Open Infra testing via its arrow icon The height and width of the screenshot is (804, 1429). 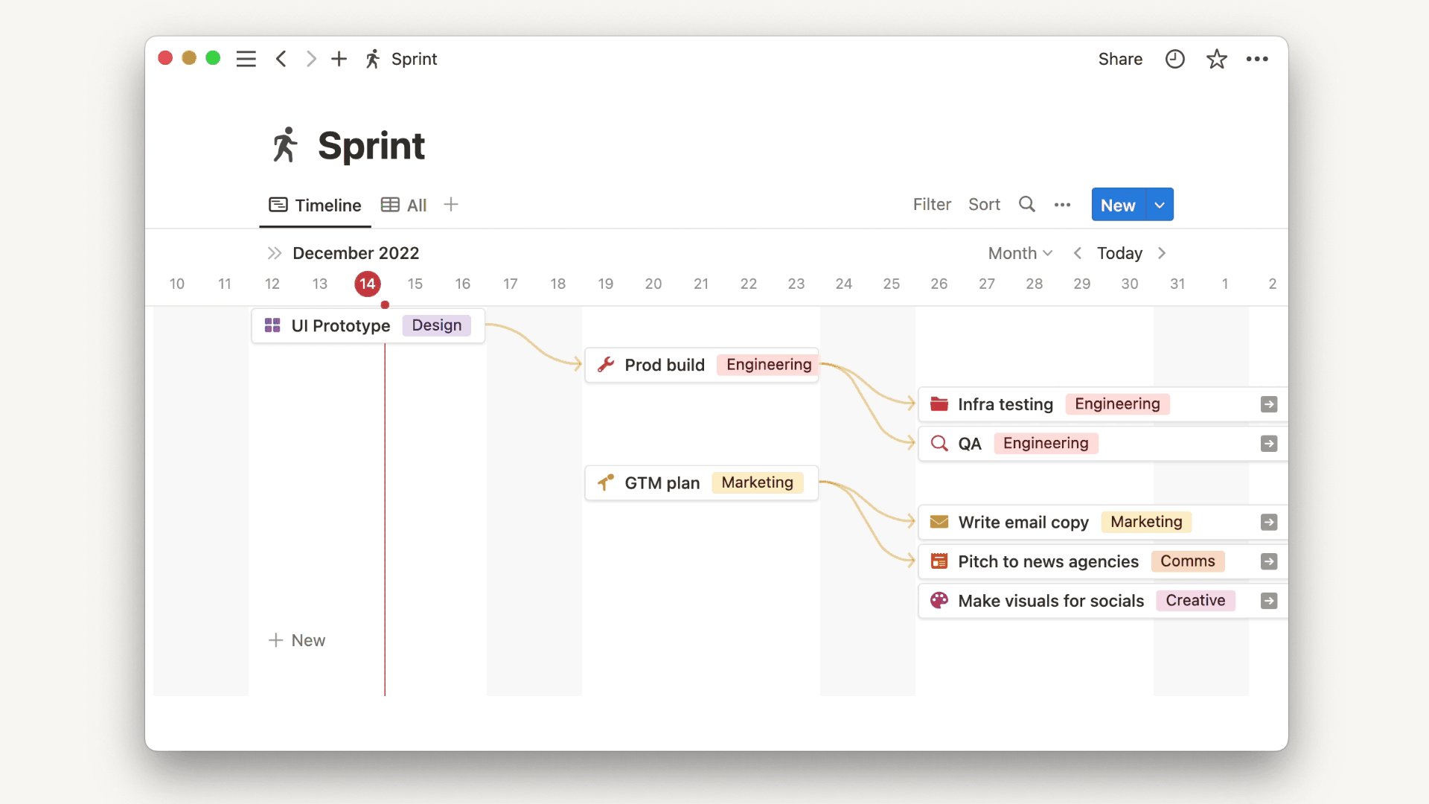[1268, 404]
